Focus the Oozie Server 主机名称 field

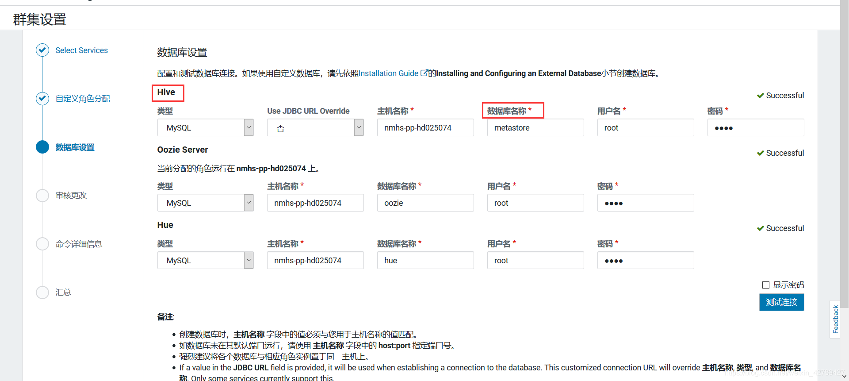coord(315,203)
